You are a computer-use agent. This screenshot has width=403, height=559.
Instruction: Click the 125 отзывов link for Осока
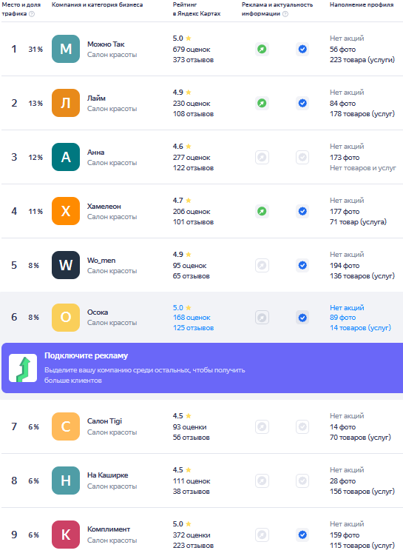pyautogui.click(x=193, y=328)
